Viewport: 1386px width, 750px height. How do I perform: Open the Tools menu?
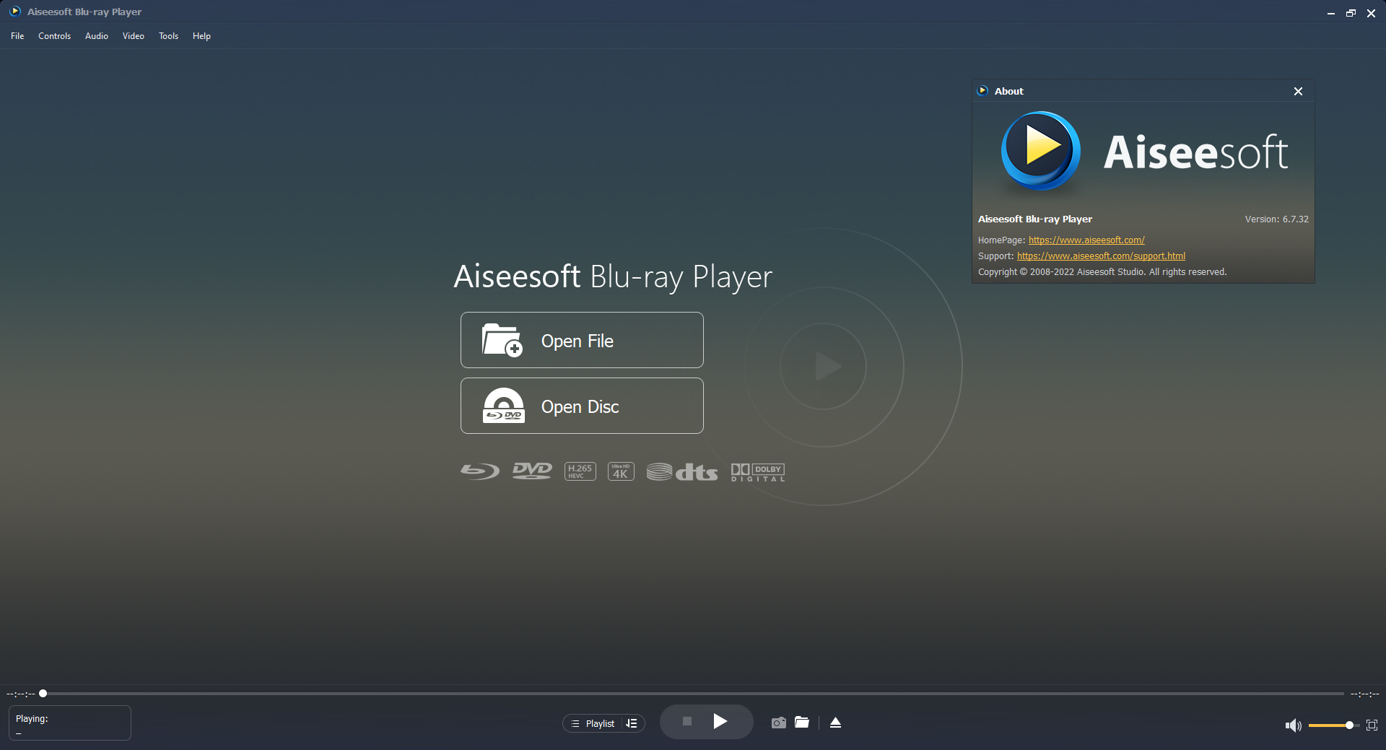click(168, 36)
